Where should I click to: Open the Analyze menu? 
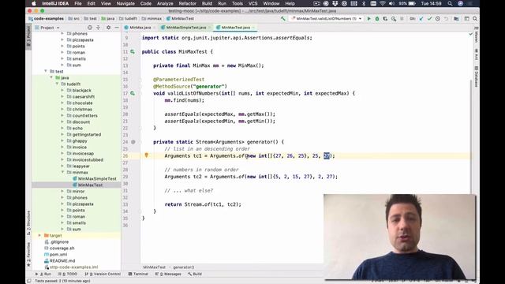click(x=165, y=3)
